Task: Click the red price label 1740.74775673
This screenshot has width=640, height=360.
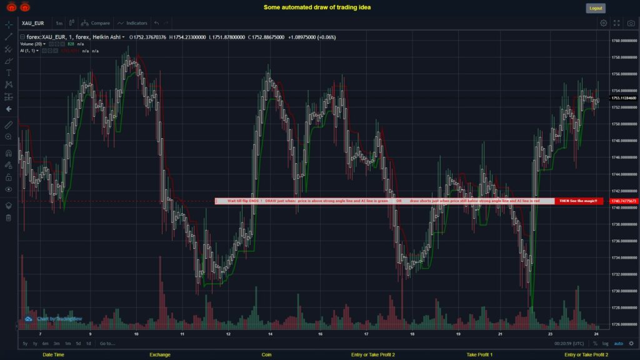Action: [x=624, y=201]
